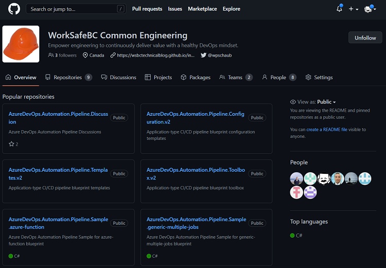Go to Marketplace
386x268 pixels.
point(202,9)
